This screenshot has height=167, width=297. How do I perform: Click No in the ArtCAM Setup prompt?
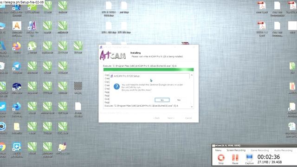(x=179, y=100)
